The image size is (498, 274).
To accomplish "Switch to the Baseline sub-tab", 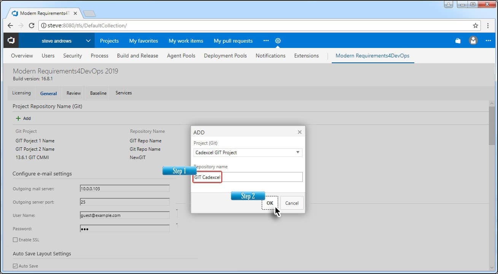I will 98,93.
